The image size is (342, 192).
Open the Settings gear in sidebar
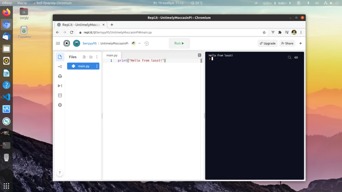[x=60, y=105]
